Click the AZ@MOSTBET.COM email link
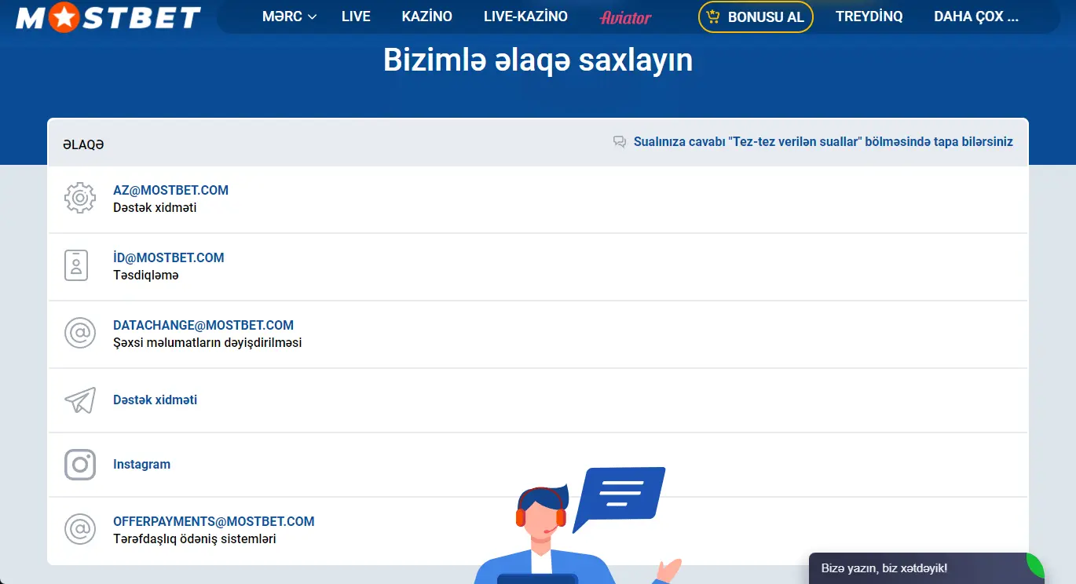1076x584 pixels. (170, 190)
